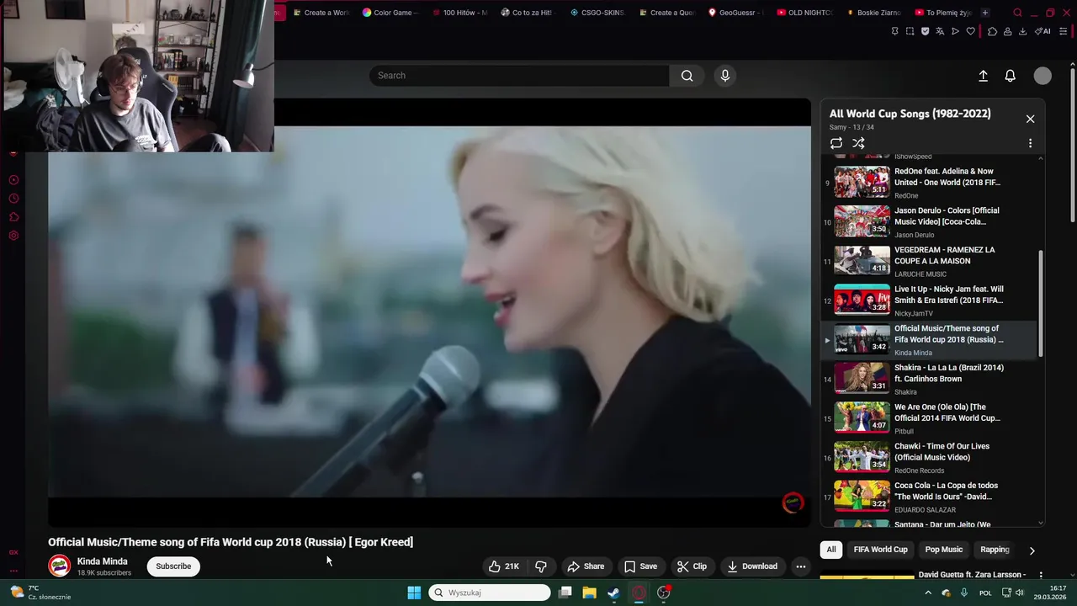Switch to CSGO-SKINS browser tab
Viewport: 1077px width, 606px height.
[x=597, y=13]
